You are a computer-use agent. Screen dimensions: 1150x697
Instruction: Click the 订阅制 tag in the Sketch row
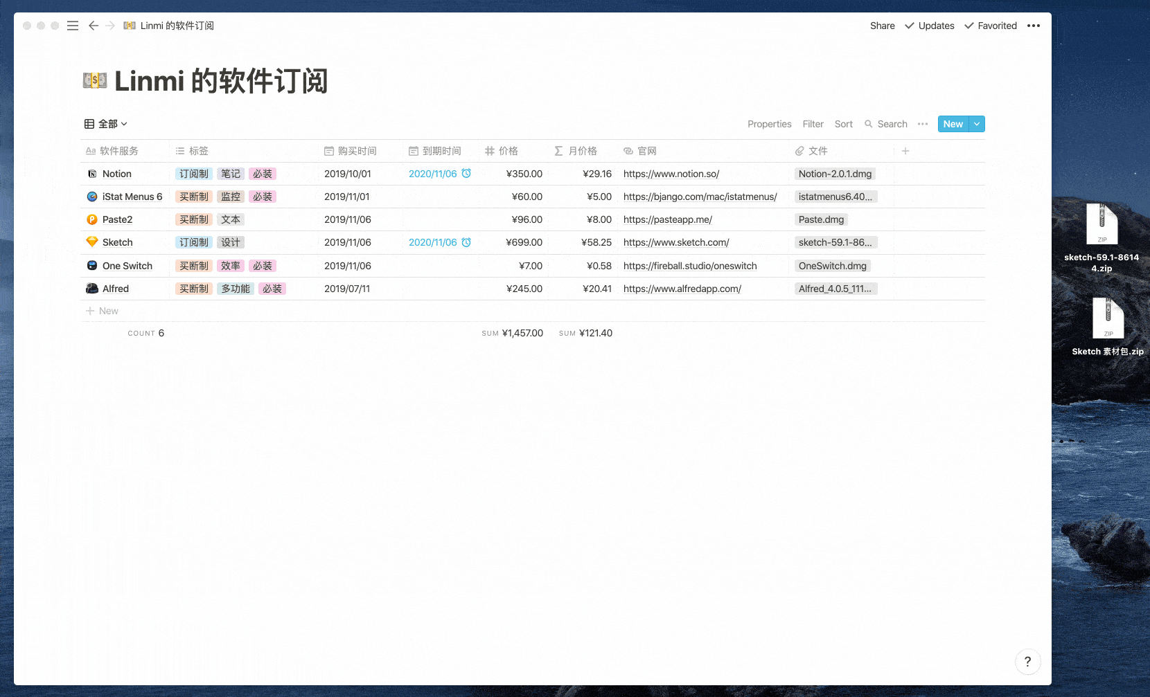(194, 242)
